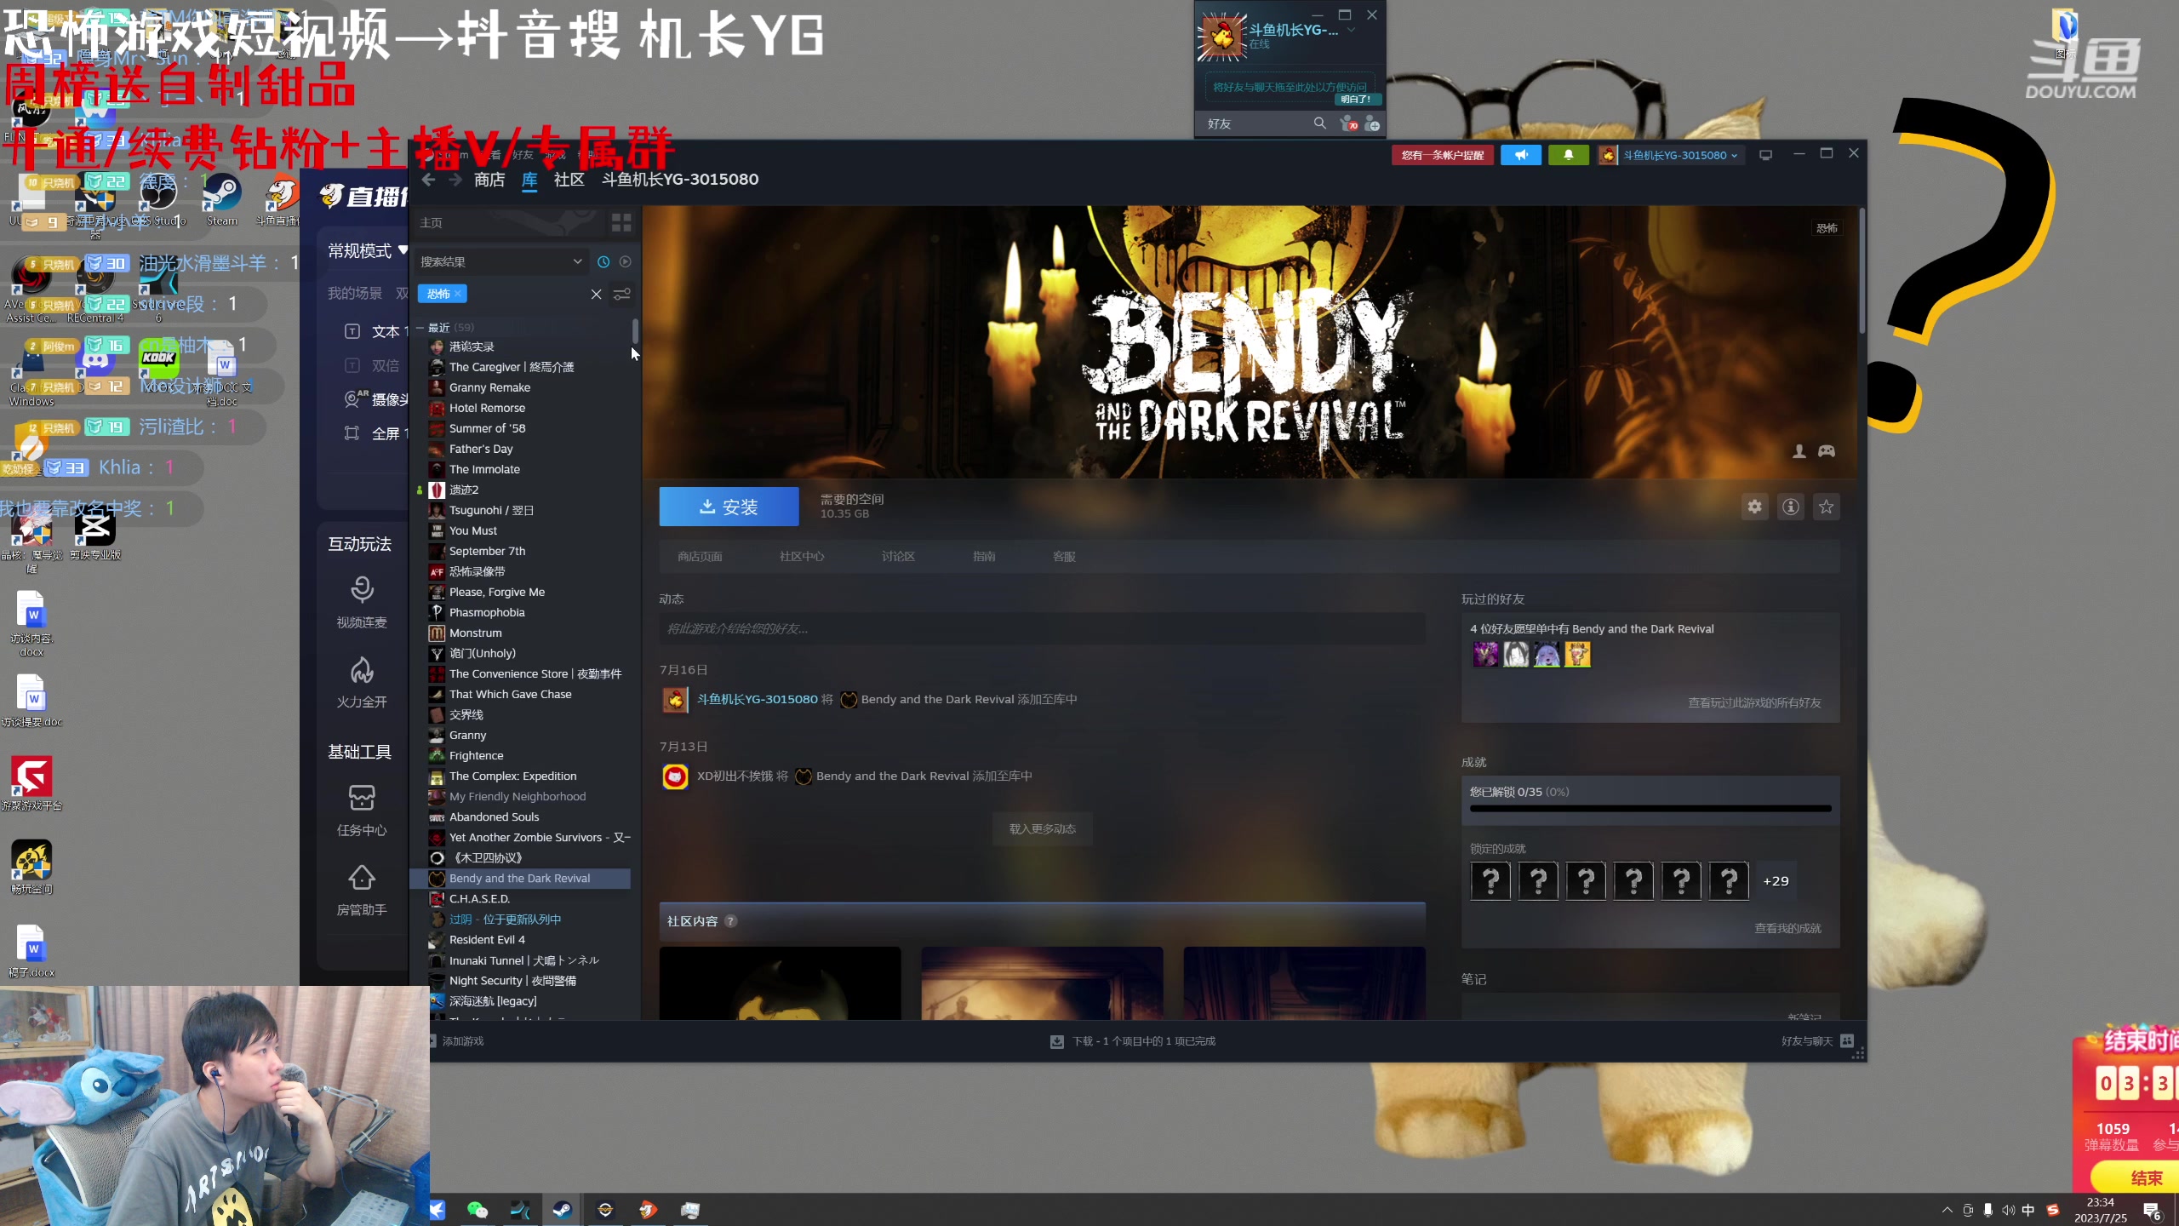Click the game info icon beside settings
Viewport: 2179px width, 1226px height.
click(1791, 507)
